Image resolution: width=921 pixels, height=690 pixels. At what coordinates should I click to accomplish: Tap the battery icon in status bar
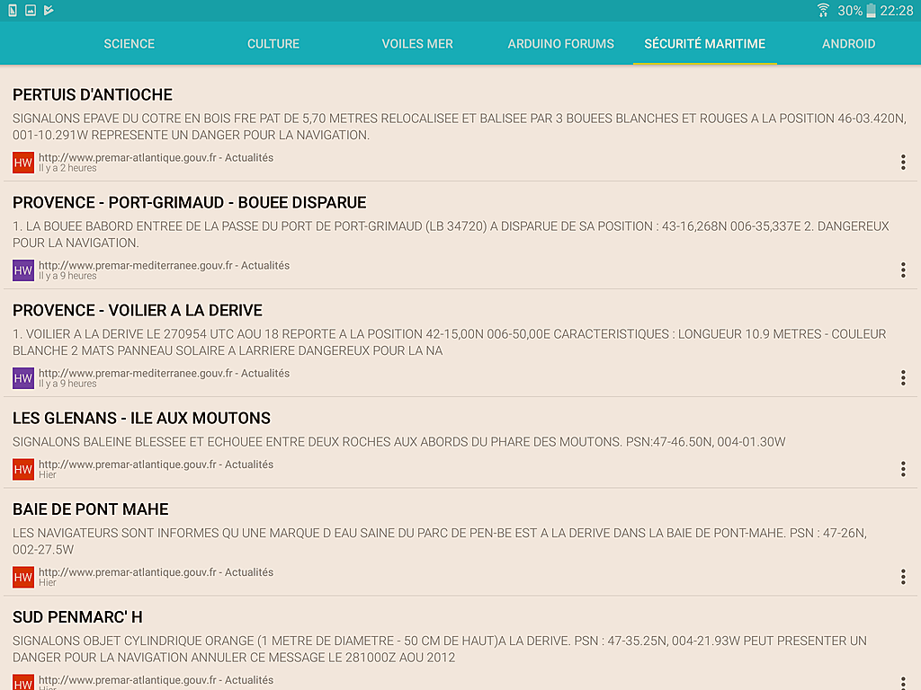(871, 10)
